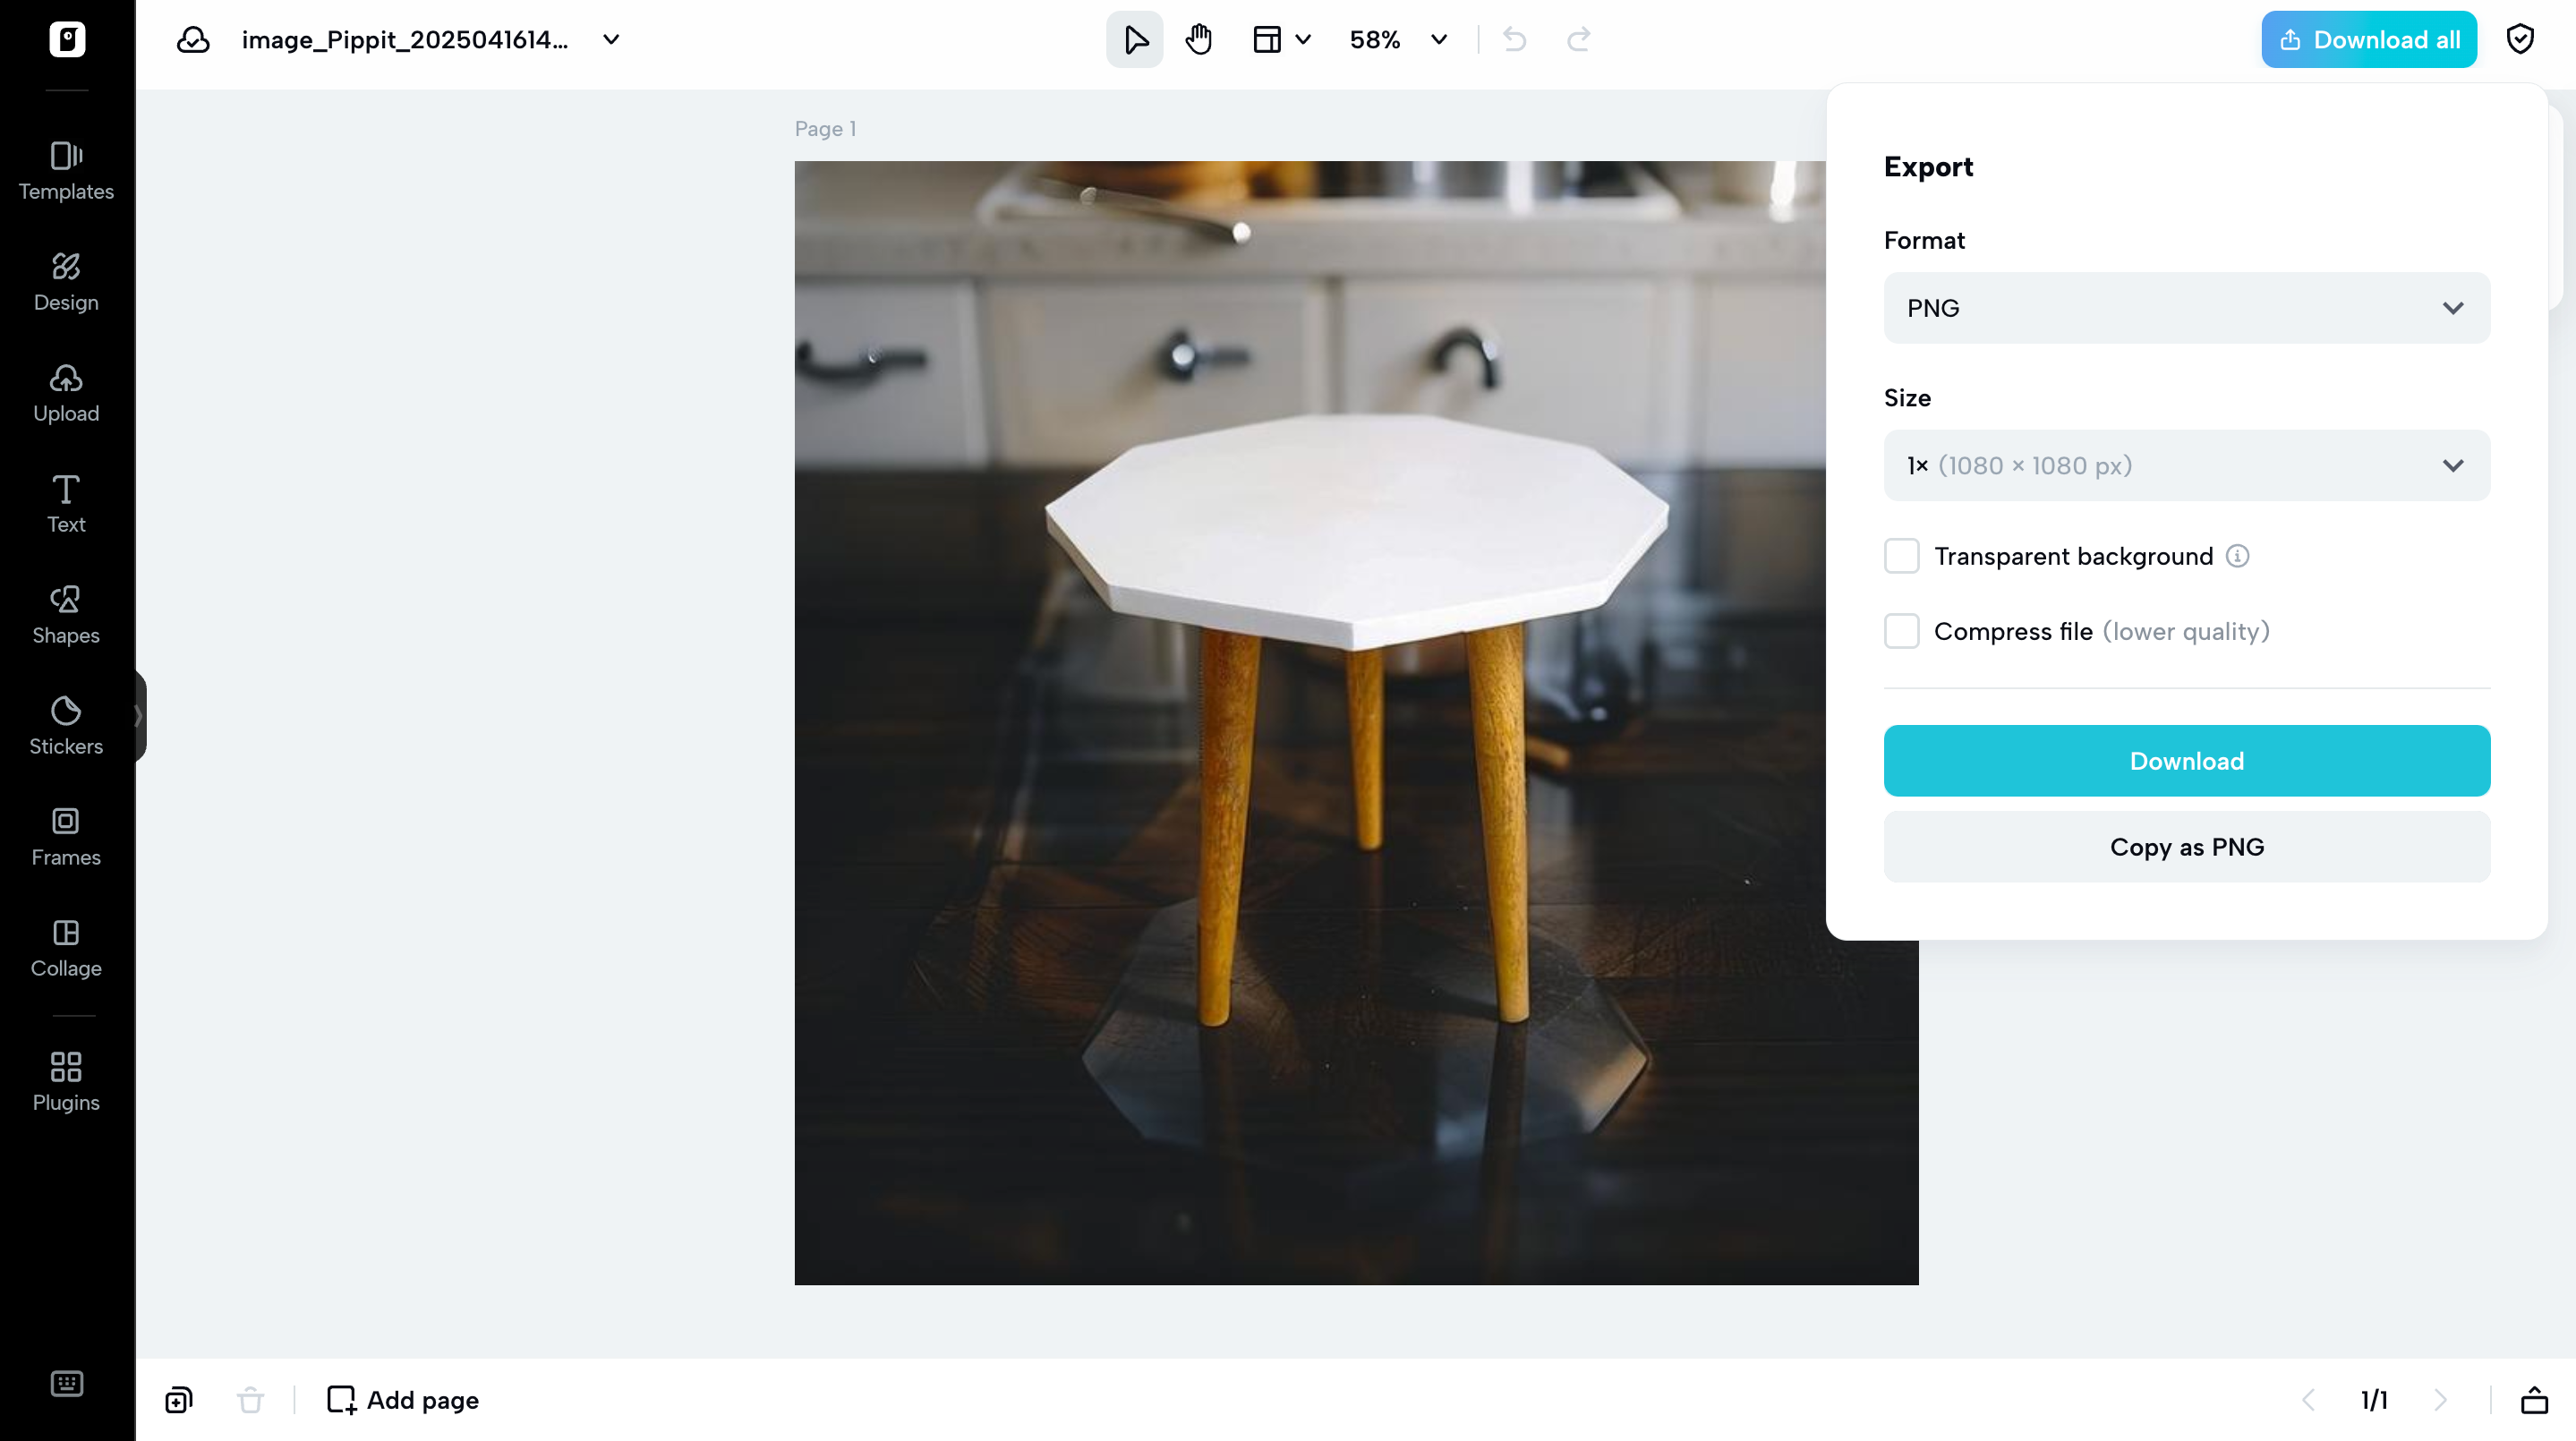Click Download all in the top bar
The image size is (2576, 1441).
(2368, 39)
